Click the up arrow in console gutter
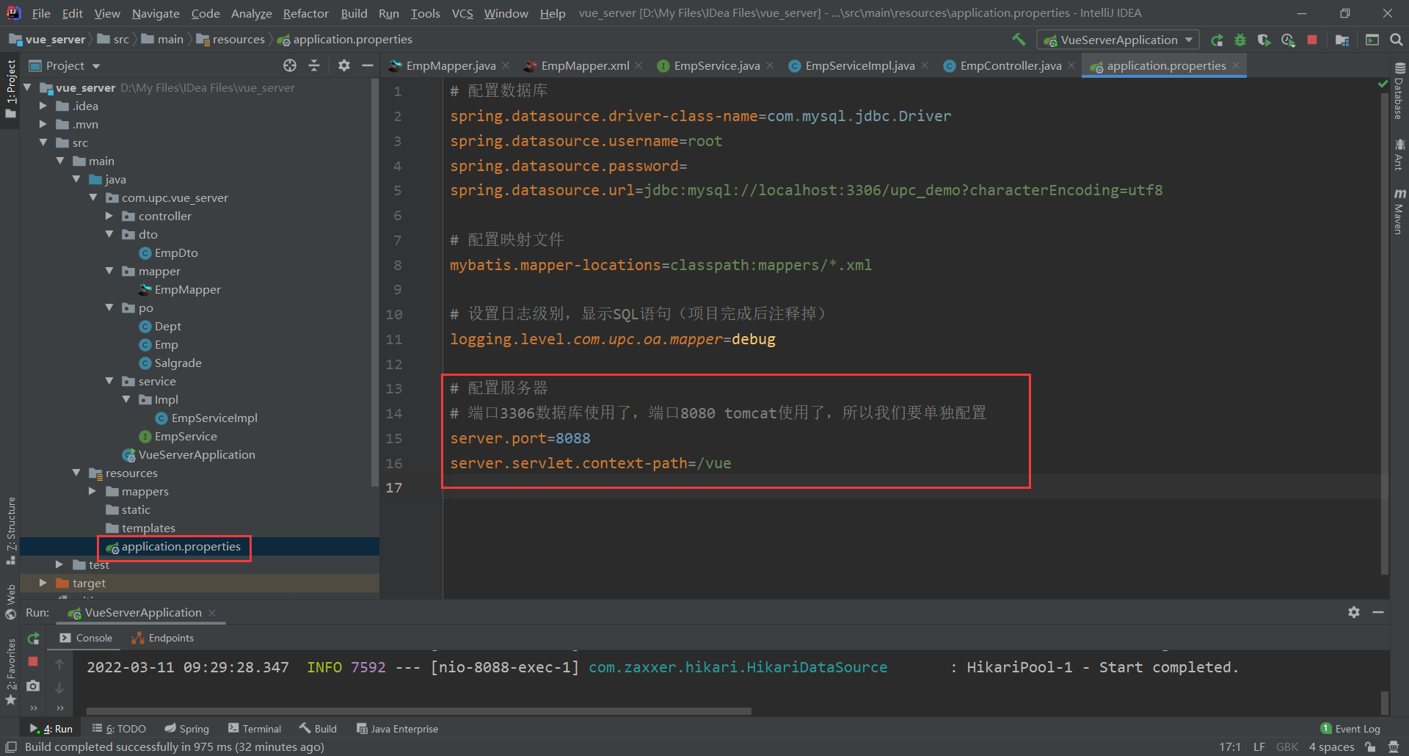 point(59,664)
